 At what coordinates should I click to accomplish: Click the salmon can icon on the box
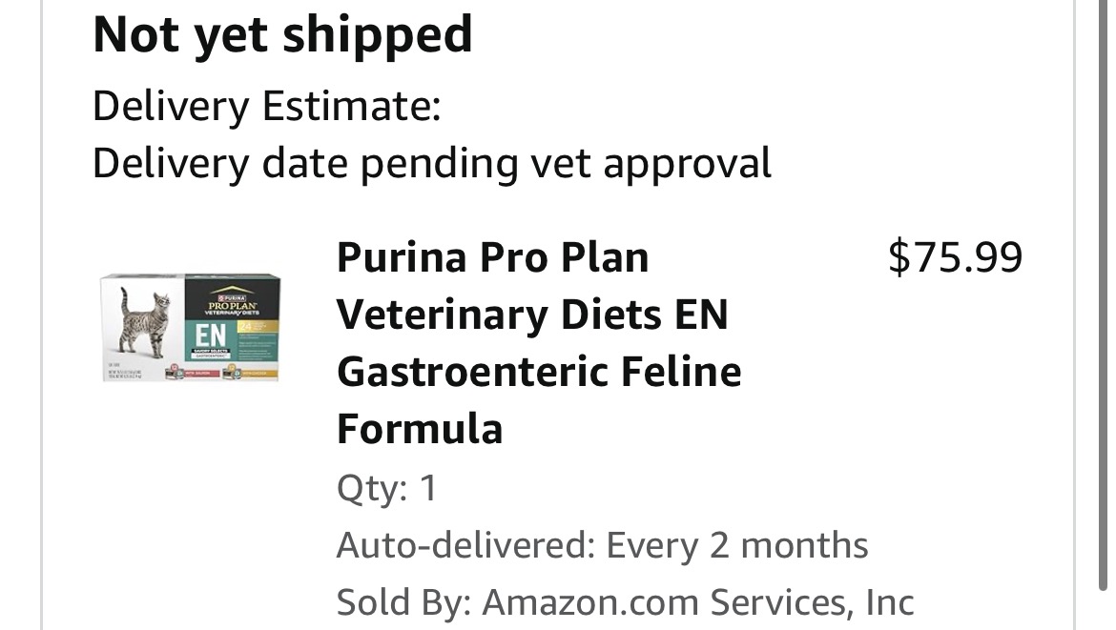[x=176, y=372]
